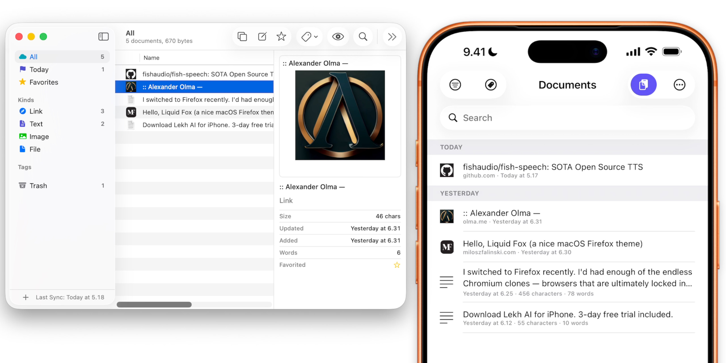The image size is (726, 363).
Task: Open the fishaudio/fish-speech row on iPhone
Action: [x=552, y=170]
